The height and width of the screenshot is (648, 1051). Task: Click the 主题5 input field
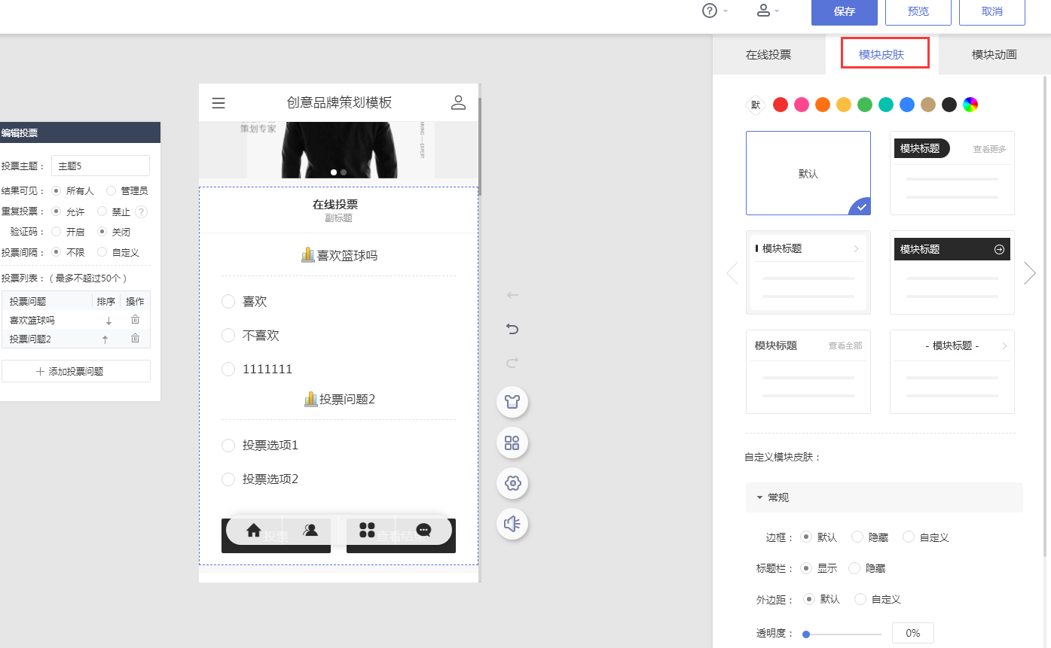pyautogui.click(x=100, y=165)
